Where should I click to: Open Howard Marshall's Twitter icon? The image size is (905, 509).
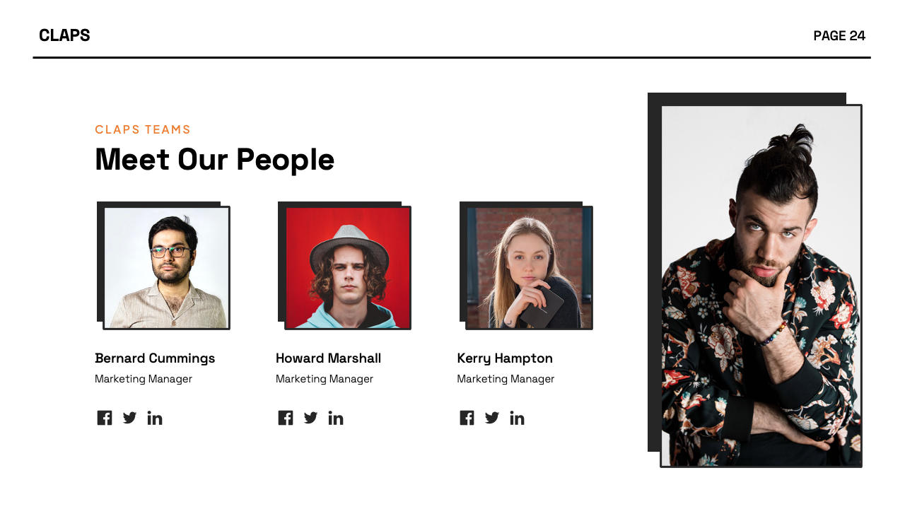coord(310,418)
